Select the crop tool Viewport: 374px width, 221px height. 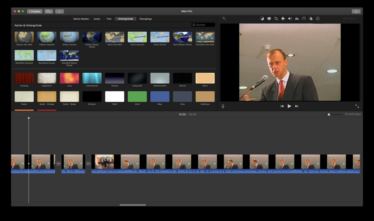tap(276, 19)
